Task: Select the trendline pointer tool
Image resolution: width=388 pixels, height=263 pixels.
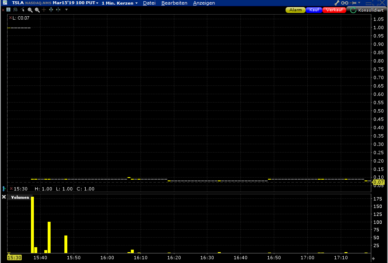Action: click(22, 10)
